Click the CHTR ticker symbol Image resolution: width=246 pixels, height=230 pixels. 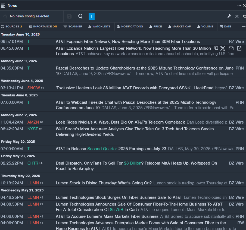tap(33, 163)
